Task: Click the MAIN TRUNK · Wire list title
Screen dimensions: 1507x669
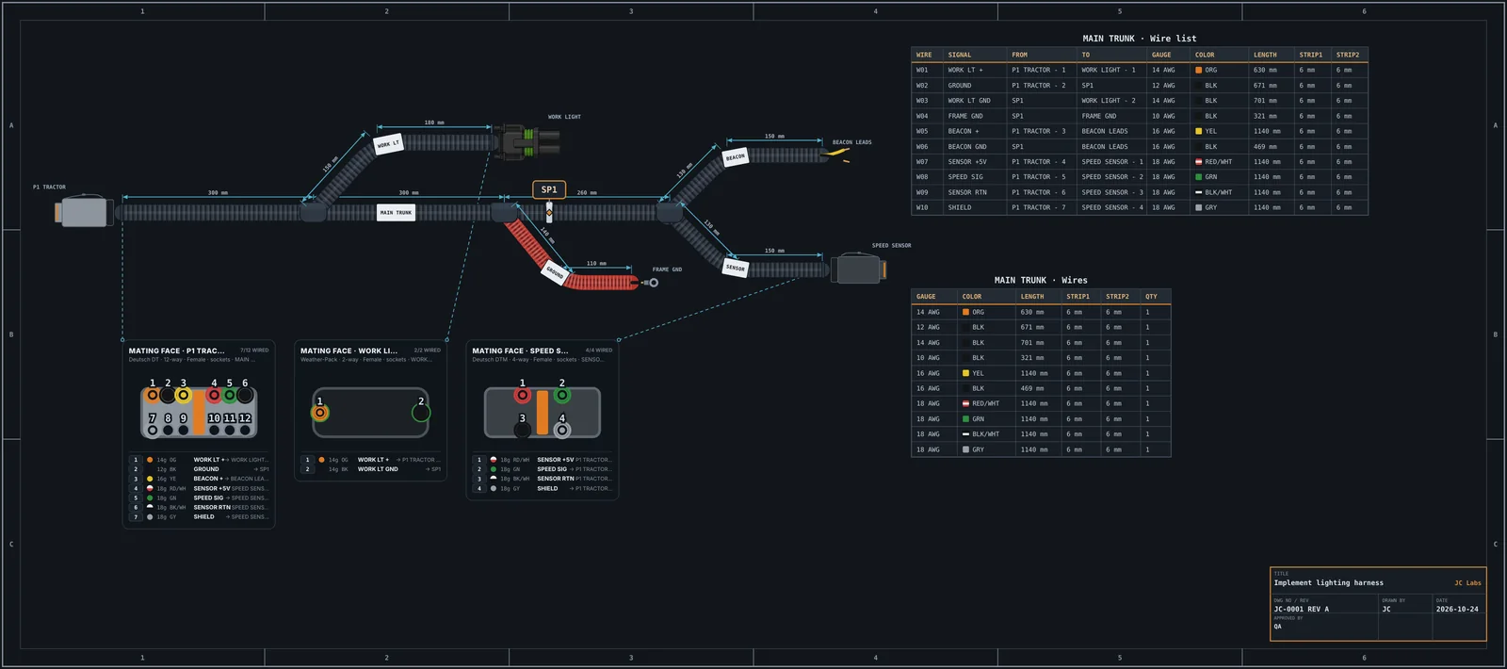Action: click(1140, 39)
